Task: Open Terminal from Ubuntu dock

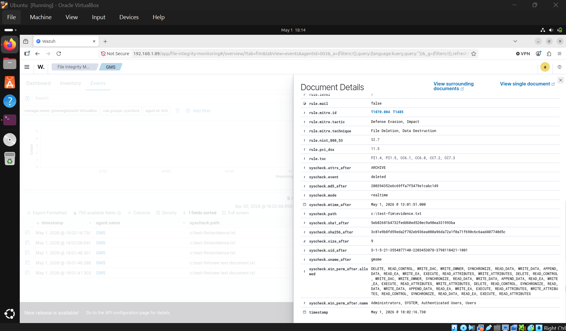Action: tap(10, 120)
